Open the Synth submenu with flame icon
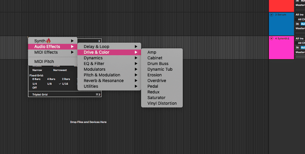Image resolution: width=305 pixels, height=154 pixels. (x=53, y=41)
